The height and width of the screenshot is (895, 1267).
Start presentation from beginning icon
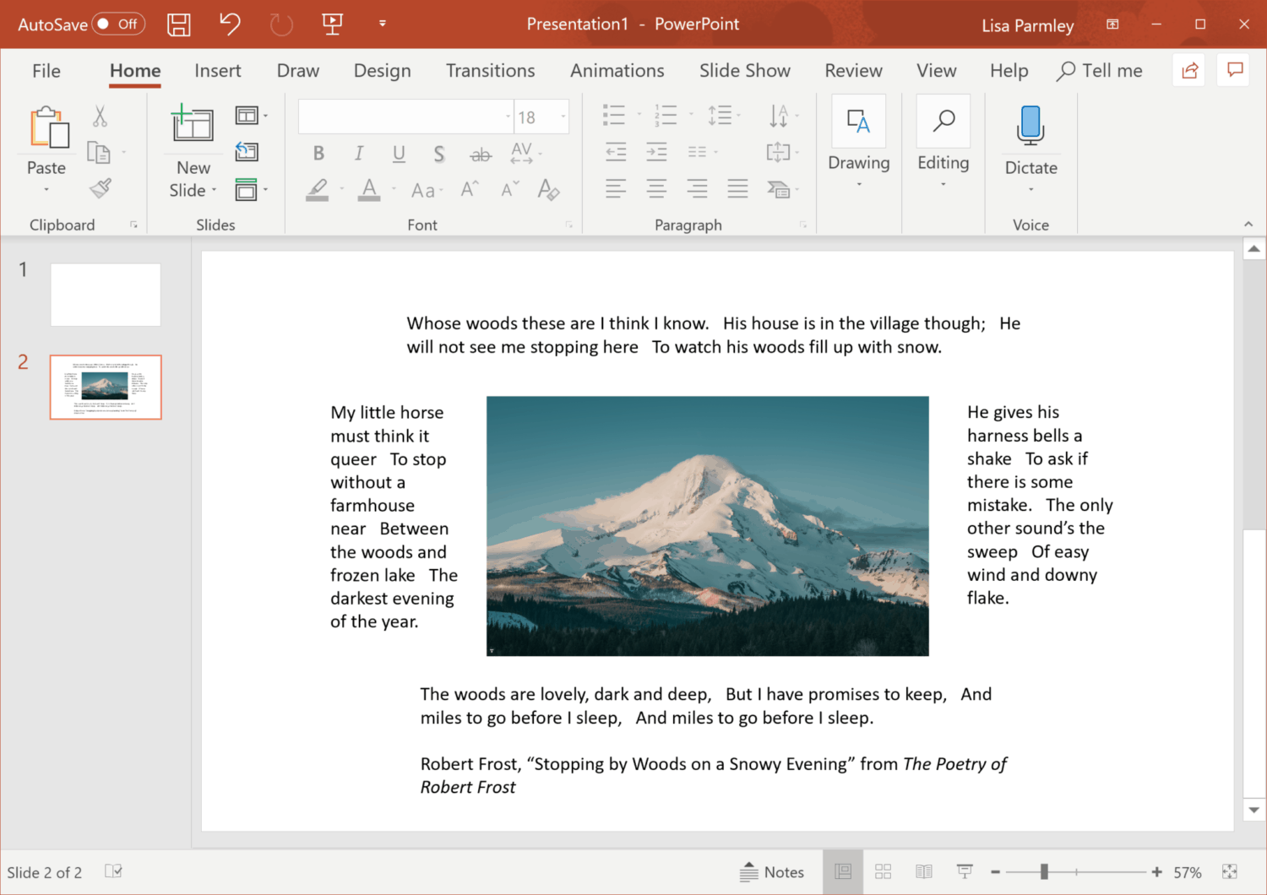(333, 24)
